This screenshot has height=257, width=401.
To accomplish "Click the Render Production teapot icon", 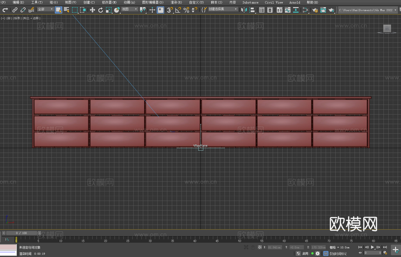I will pyautogui.click(x=331, y=10).
